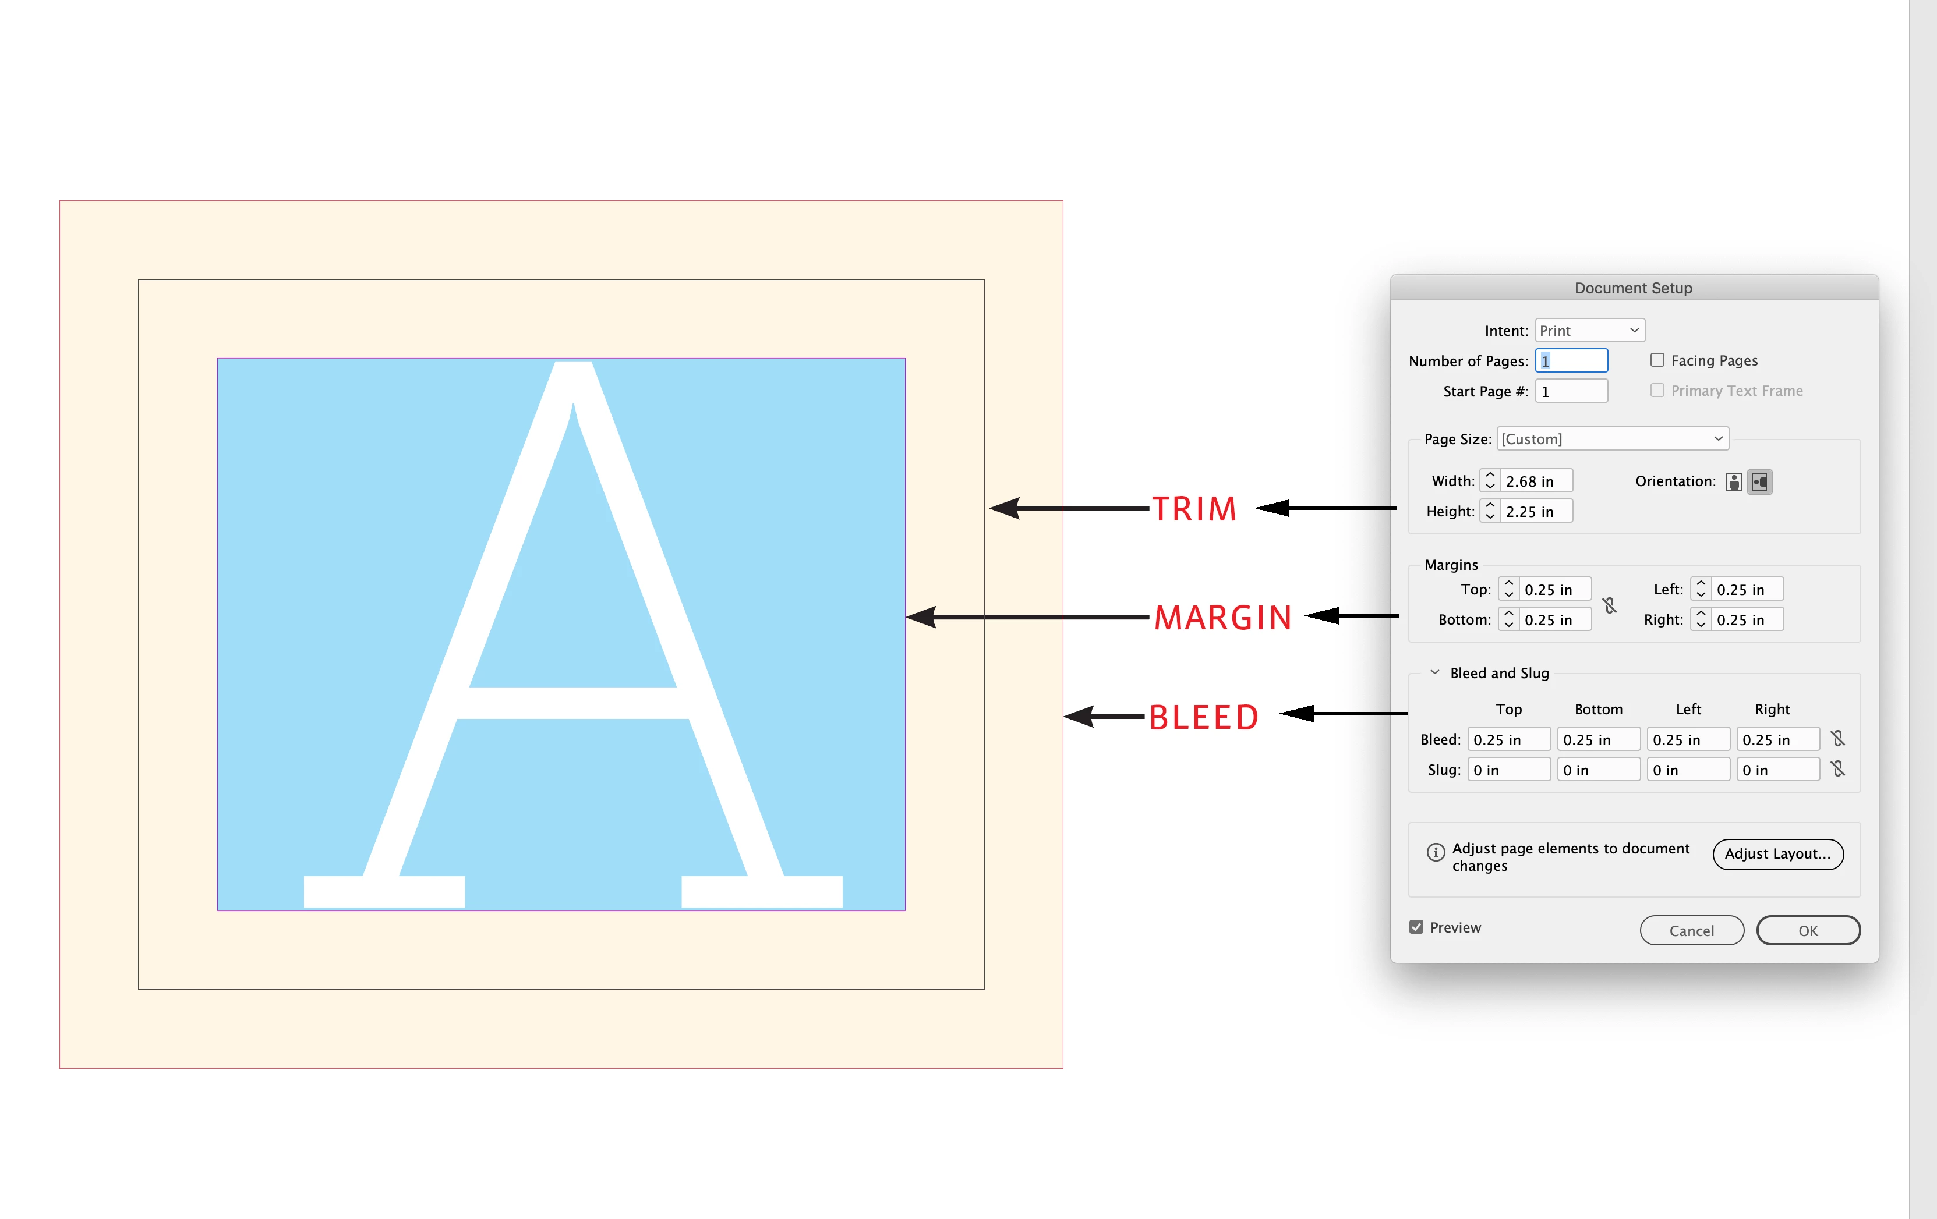Click the slug link chain icon
Screen dimensions: 1937x1219
(1838, 768)
